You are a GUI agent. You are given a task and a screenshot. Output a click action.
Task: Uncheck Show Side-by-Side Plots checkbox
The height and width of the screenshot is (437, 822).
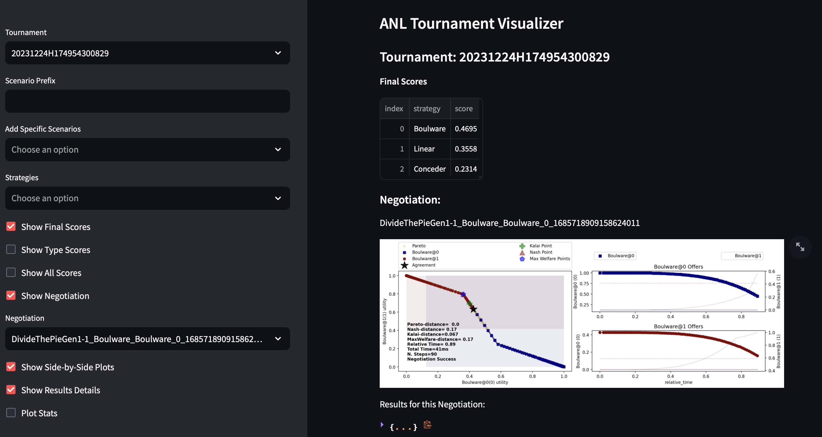coord(11,367)
